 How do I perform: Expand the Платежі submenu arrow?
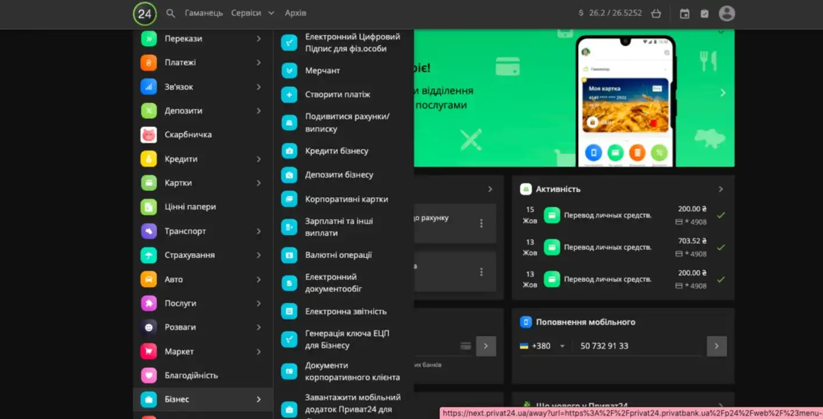click(259, 62)
